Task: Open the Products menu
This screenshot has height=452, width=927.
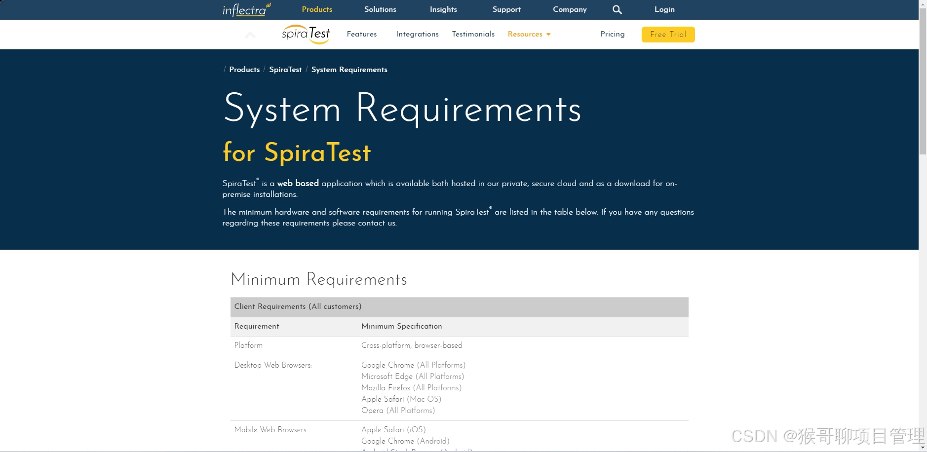Action: [x=317, y=9]
